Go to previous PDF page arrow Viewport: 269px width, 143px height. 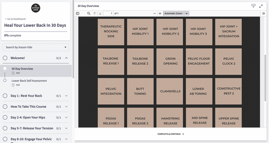coord(95,13)
